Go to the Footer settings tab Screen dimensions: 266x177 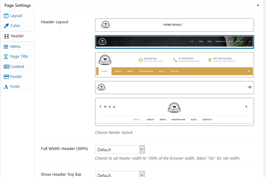tap(16, 77)
